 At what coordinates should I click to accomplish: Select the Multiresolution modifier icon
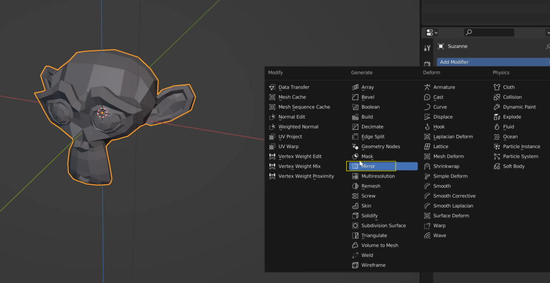355,176
